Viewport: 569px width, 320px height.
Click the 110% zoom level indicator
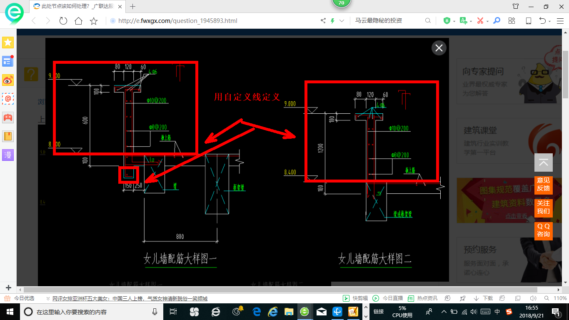(557, 298)
